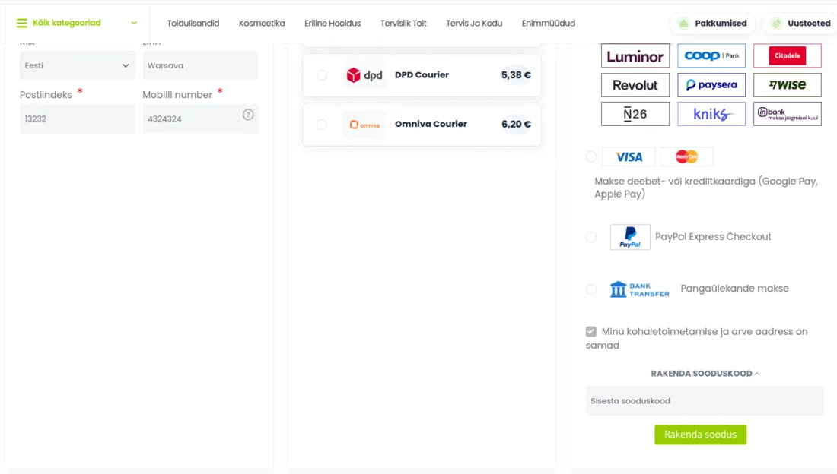Open Tervis Ja Kodu category
This screenshot has height=474, width=837.
click(474, 23)
